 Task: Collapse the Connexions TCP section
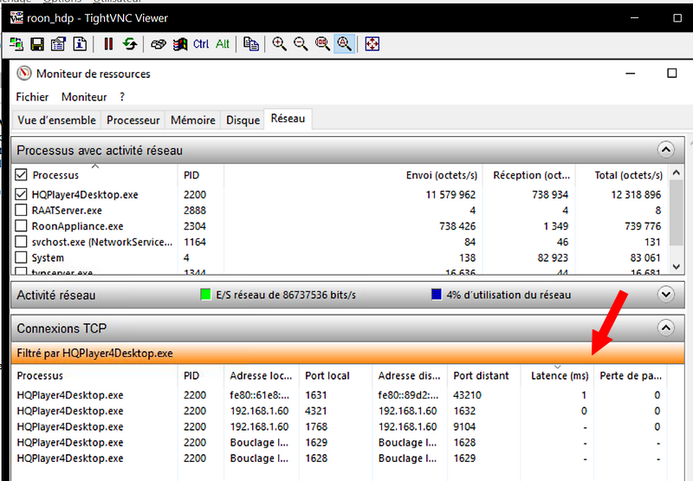pos(665,328)
